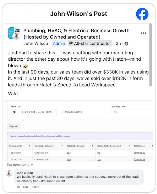Select campaign ID 116290234 cell

pos(20,159)
